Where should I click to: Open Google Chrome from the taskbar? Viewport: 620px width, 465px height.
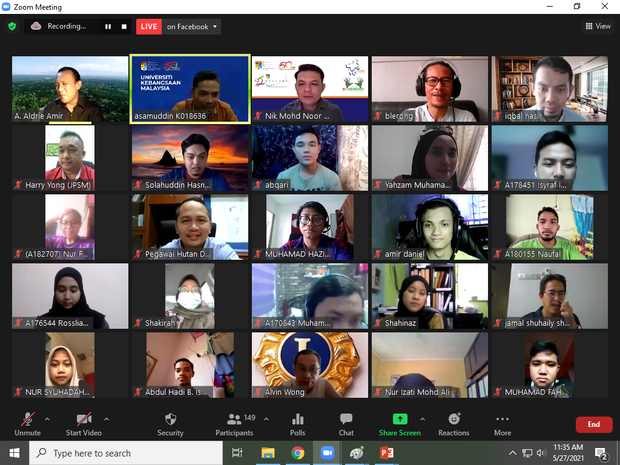click(297, 453)
